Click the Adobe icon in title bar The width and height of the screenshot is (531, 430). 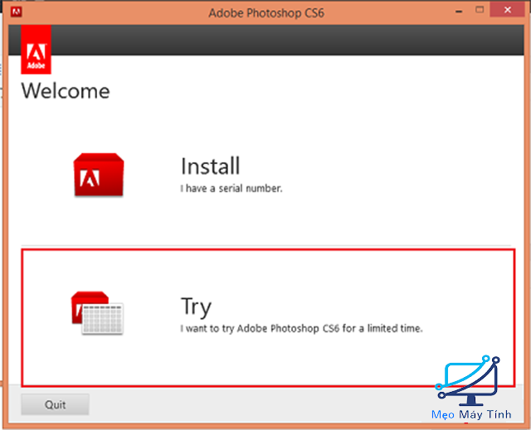point(16,12)
